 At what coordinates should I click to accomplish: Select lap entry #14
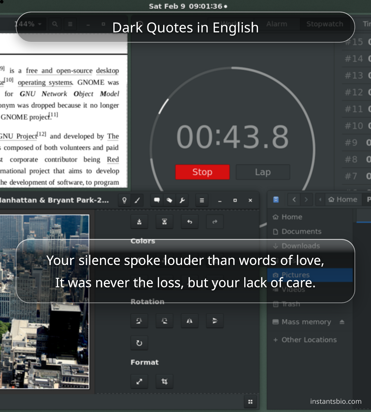point(357,59)
